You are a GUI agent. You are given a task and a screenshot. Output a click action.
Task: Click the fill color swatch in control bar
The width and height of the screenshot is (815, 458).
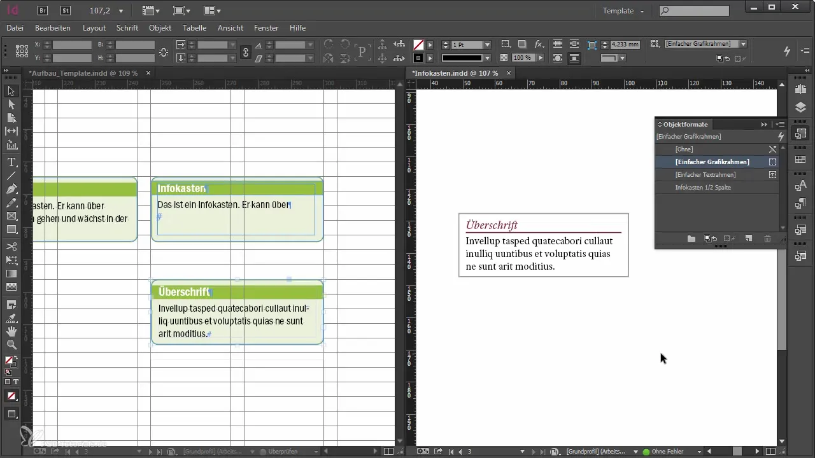[x=418, y=45]
